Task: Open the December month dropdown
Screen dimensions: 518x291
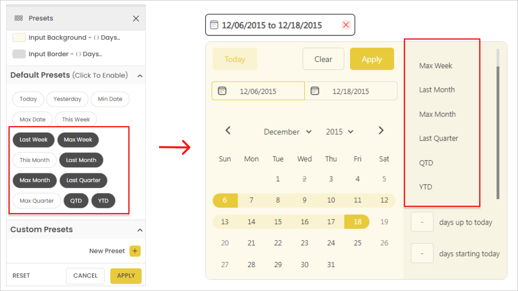Action: click(x=287, y=132)
